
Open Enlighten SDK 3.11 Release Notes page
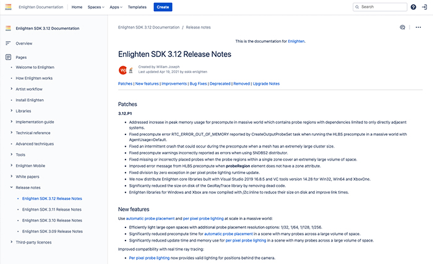(51, 209)
